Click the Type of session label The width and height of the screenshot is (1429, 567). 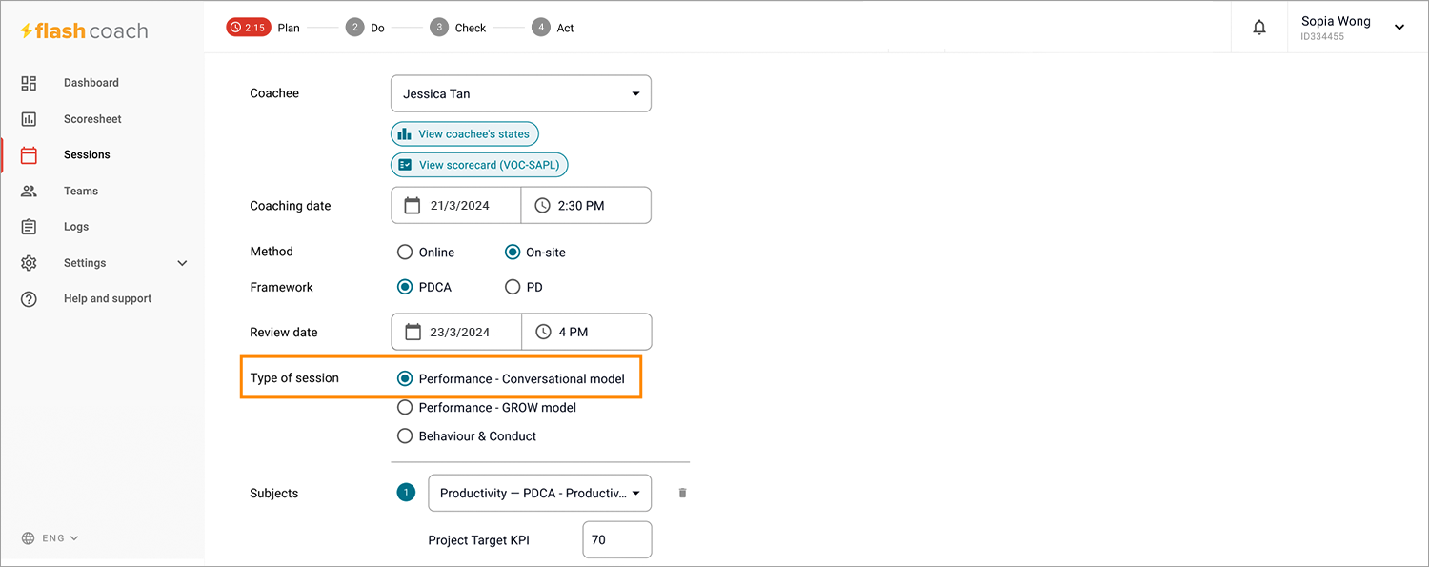tap(294, 378)
